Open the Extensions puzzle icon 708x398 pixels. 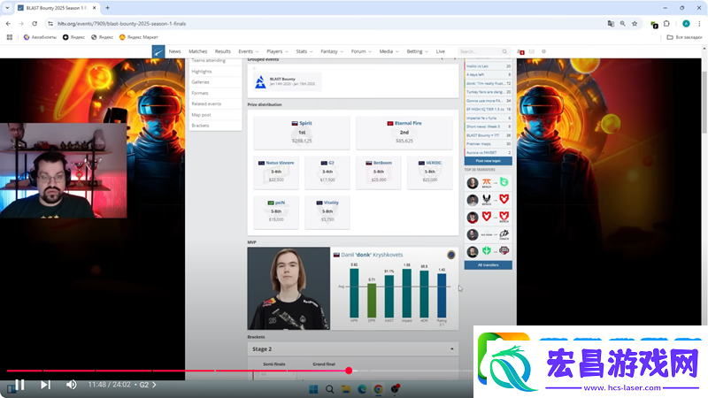666,24
